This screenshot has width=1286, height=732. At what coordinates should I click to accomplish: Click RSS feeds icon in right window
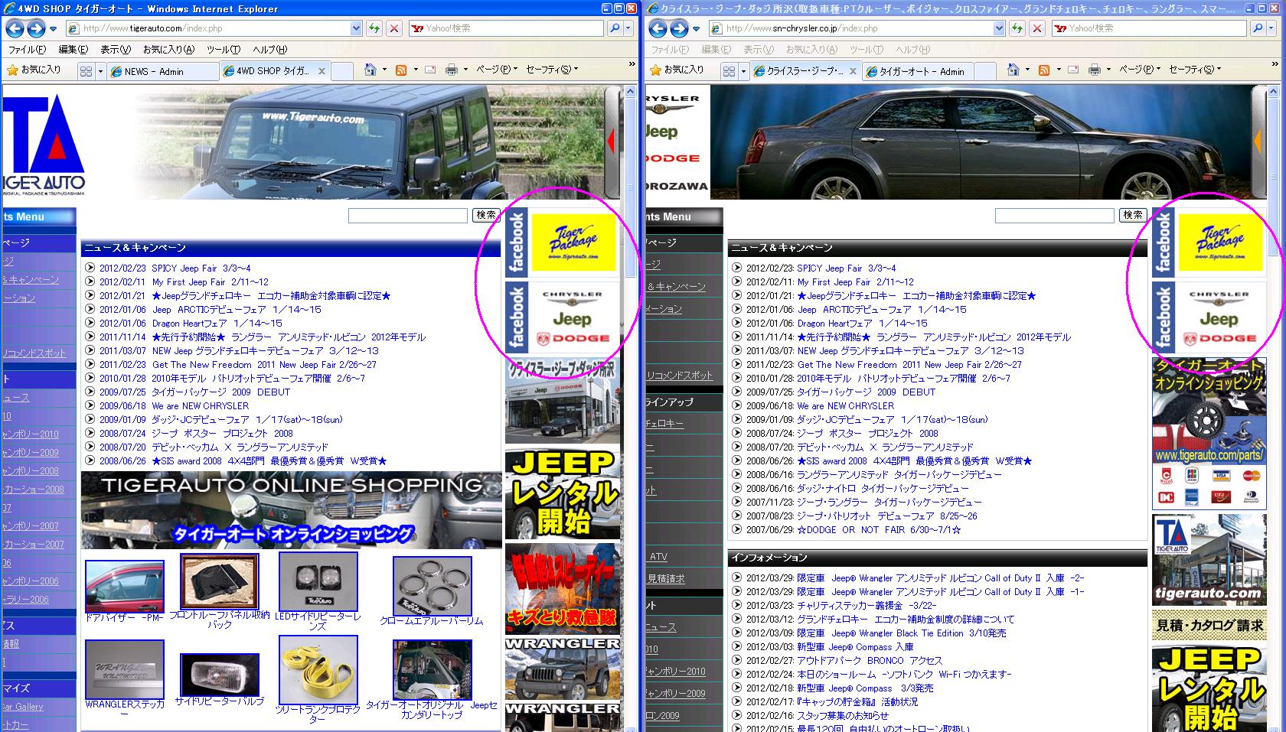click(x=1043, y=70)
